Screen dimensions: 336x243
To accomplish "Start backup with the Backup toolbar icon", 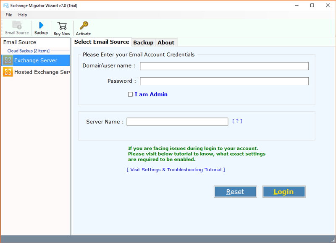I will (41, 25).
